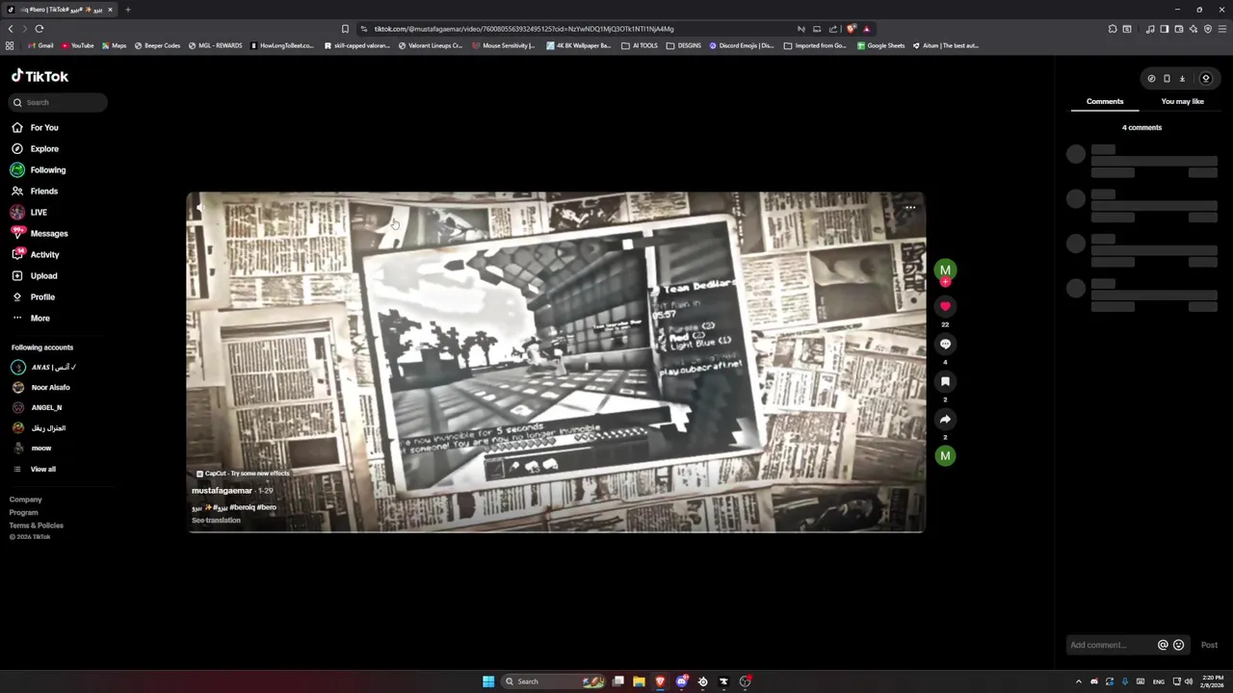Open Brave Shields lion icon
This screenshot has height=693, width=1233.
click(x=852, y=29)
